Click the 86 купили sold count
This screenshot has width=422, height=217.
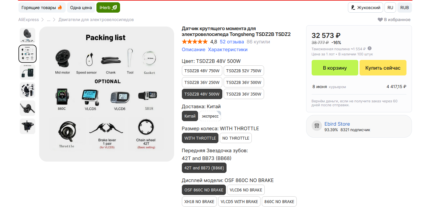[258, 42]
